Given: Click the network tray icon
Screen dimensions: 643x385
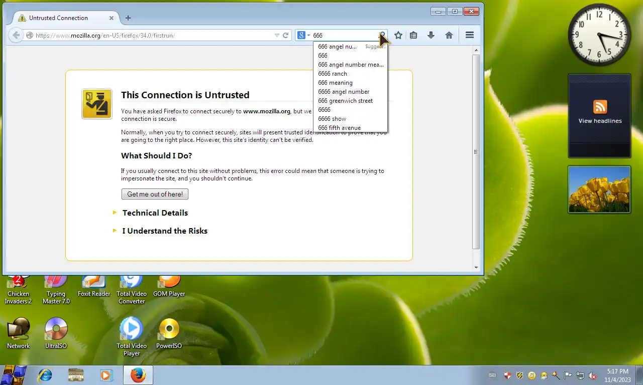Looking at the screenshot, I should point(580,375).
